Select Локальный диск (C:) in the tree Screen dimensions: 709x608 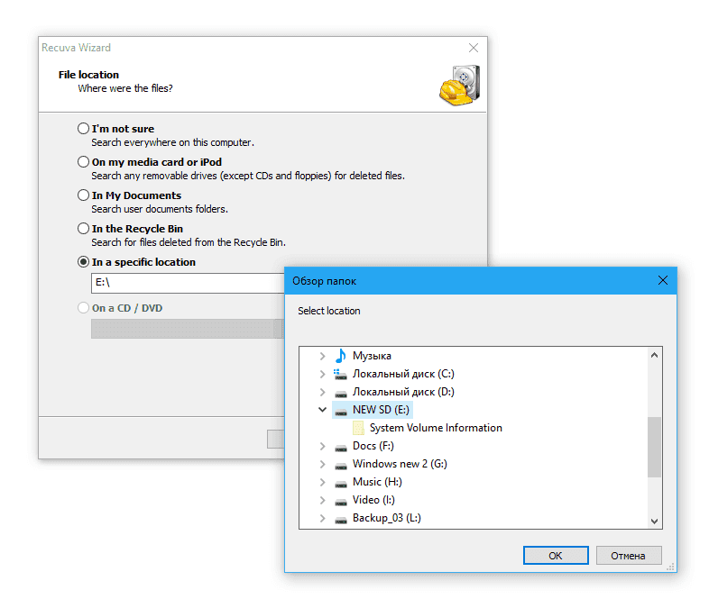[403, 374]
